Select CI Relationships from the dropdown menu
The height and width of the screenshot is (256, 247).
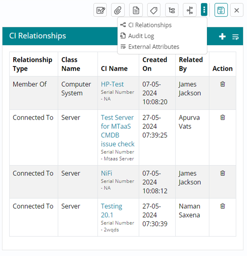tap(150, 25)
